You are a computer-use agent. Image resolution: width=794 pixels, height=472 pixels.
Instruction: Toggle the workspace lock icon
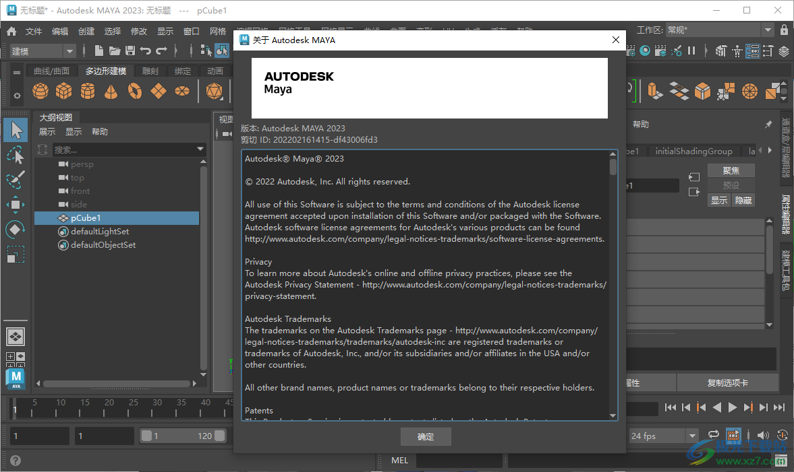pos(784,30)
